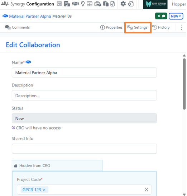Click the Hidden from CRO section header

click(57, 165)
